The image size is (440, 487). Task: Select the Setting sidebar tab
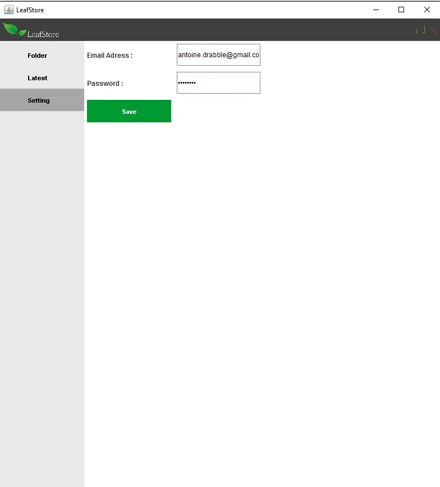click(42, 100)
